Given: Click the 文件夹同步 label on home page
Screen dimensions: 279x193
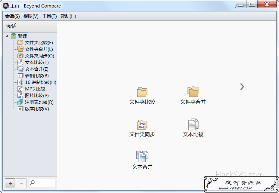Looking at the screenshot, I should pyautogui.click(x=142, y=134).
